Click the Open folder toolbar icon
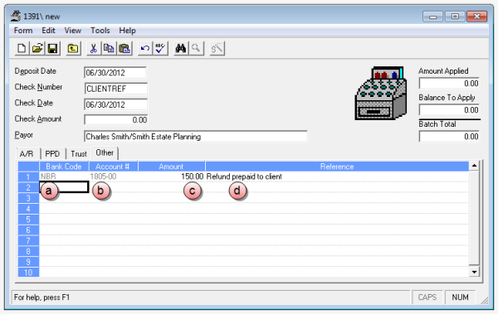 [37, 49]
